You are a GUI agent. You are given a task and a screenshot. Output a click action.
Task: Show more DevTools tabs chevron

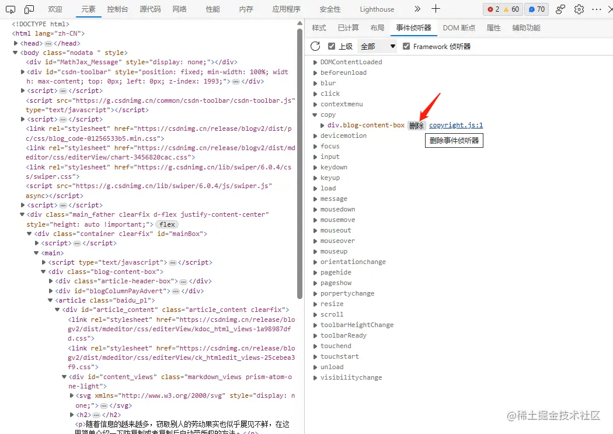[x=417, y=9]
